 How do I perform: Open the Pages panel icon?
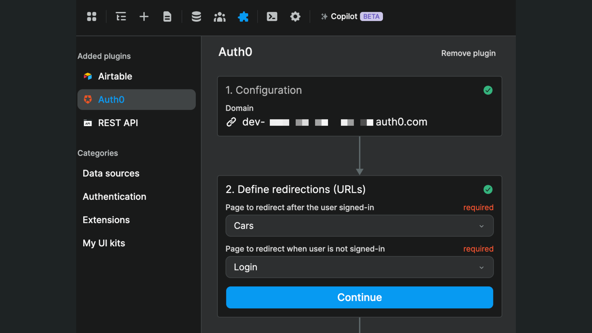click(x=167, y=17)
